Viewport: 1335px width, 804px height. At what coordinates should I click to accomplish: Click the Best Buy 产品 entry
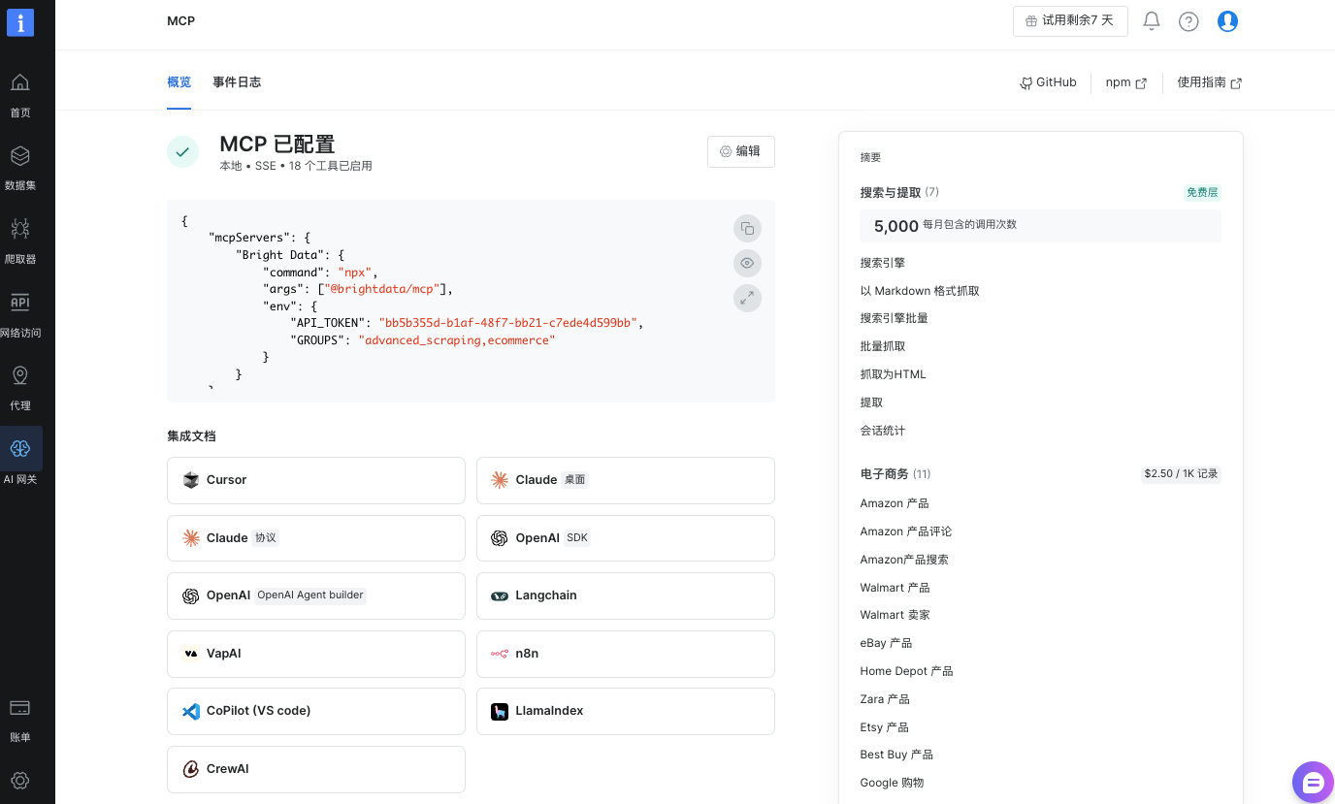point(896,755)
